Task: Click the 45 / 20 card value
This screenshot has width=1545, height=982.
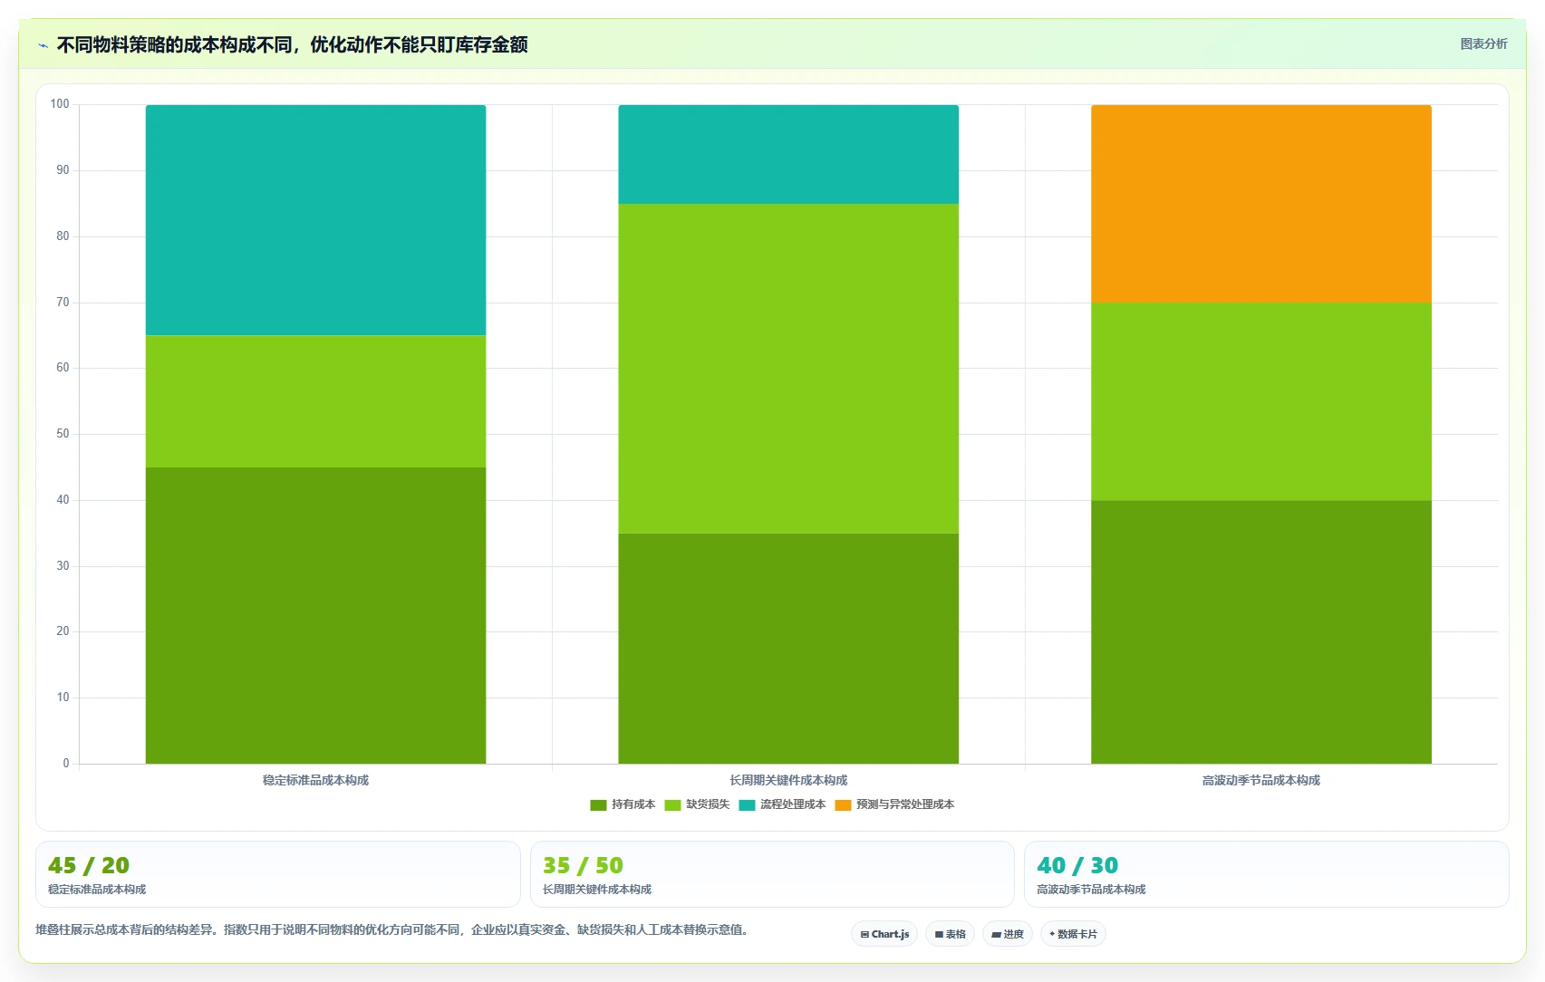Action: 89,865
